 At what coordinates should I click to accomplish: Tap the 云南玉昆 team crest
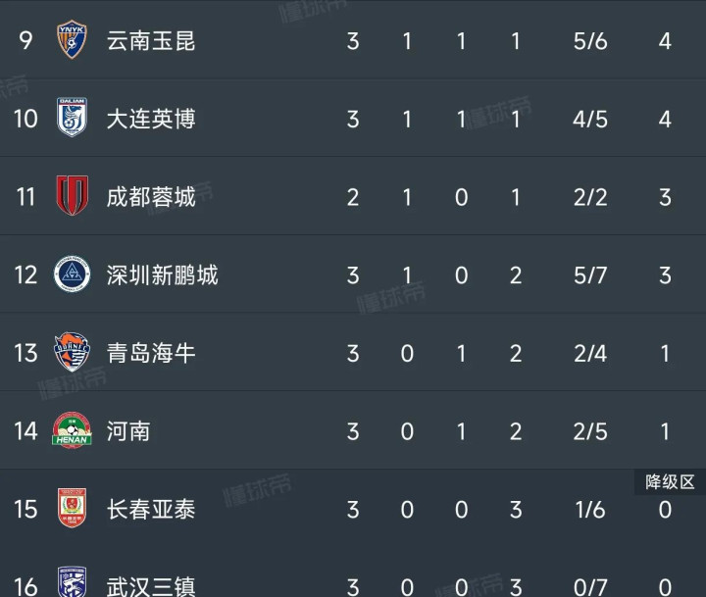pos(72,39)
